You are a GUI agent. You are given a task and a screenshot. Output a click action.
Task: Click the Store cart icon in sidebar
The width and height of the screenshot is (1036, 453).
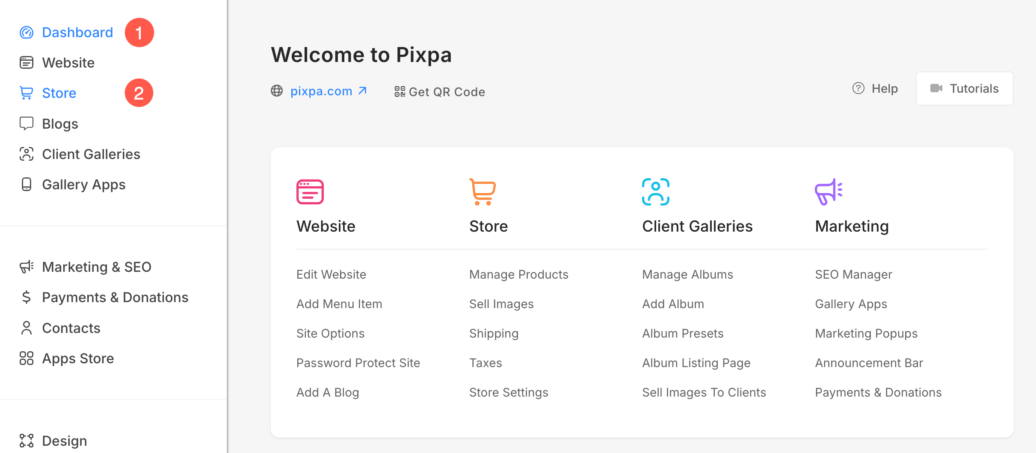[x=27, y=93]
